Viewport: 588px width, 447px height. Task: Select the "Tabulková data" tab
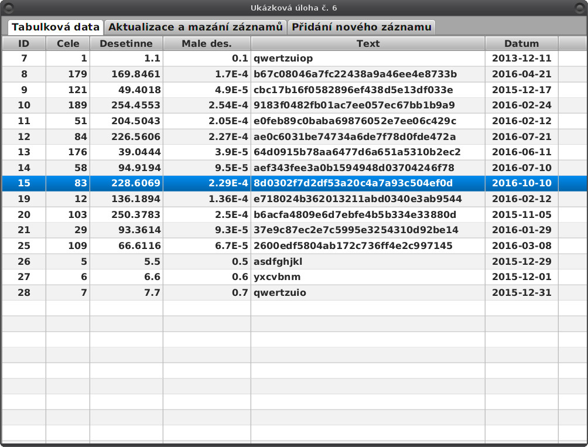56,26
